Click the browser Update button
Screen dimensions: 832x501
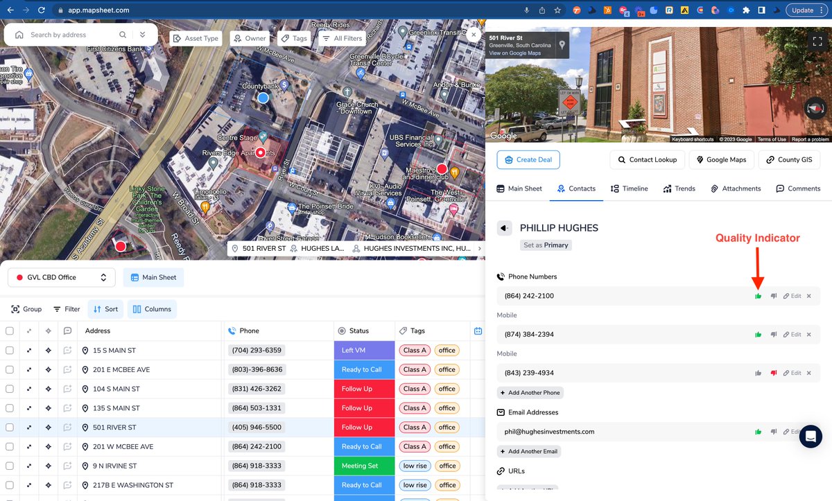(806, 10)
